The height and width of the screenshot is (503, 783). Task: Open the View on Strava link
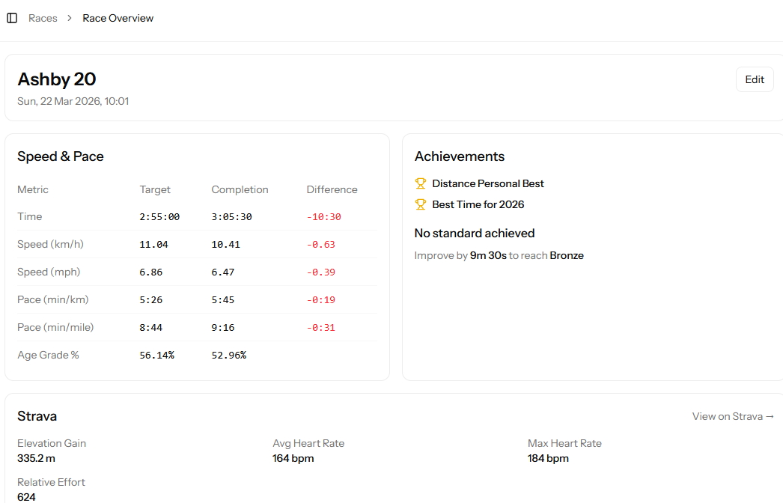pyautogui.click(x=733, y=416)
